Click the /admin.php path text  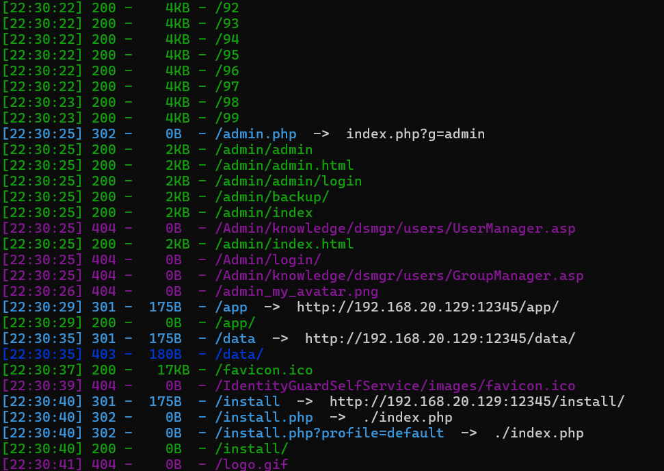[256, 134]
